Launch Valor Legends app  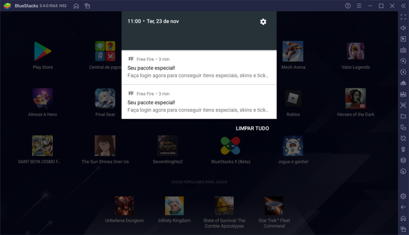(355, 51)
